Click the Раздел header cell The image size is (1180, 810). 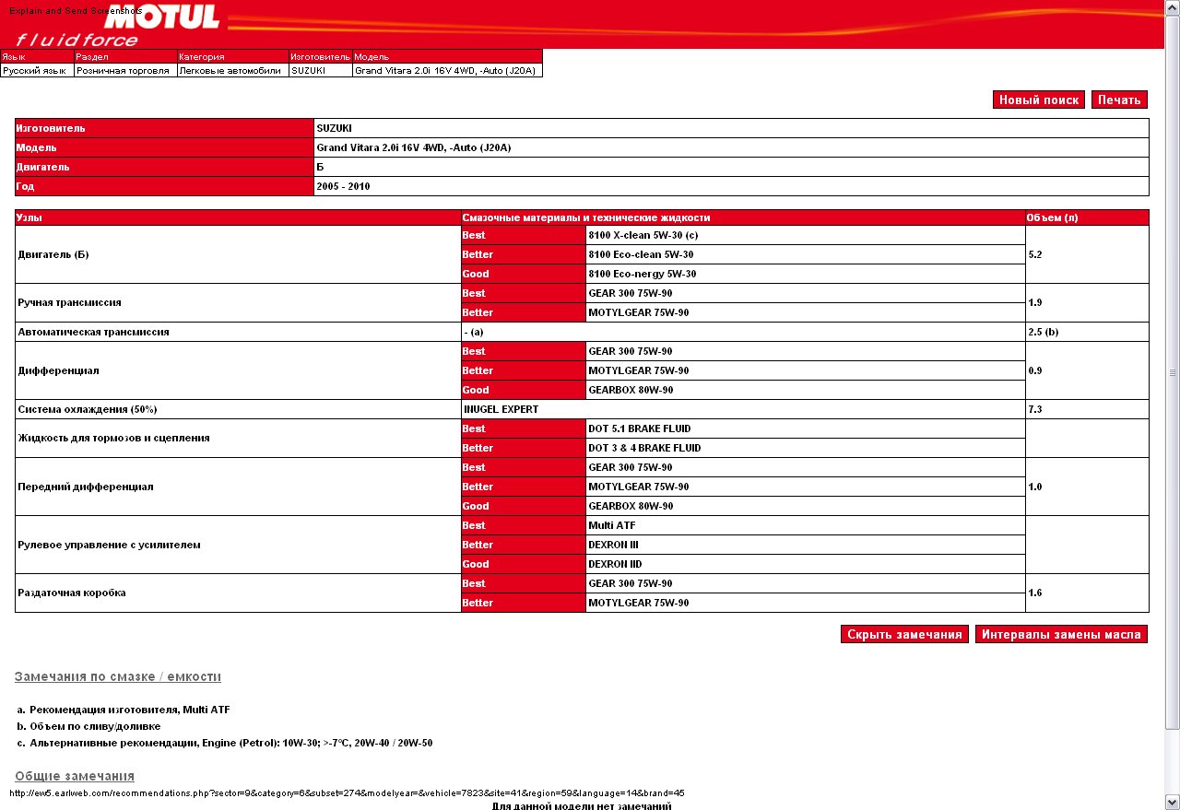(125, 56)
